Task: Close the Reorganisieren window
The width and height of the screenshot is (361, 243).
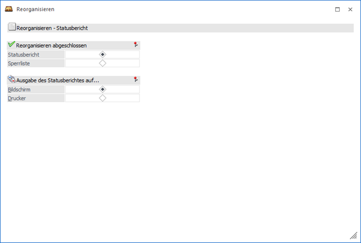Action: point(350,10)
